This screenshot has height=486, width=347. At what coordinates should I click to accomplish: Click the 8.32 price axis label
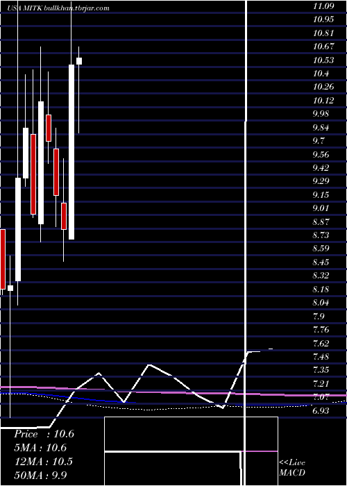pyautogui.click(x=321, y=275)
